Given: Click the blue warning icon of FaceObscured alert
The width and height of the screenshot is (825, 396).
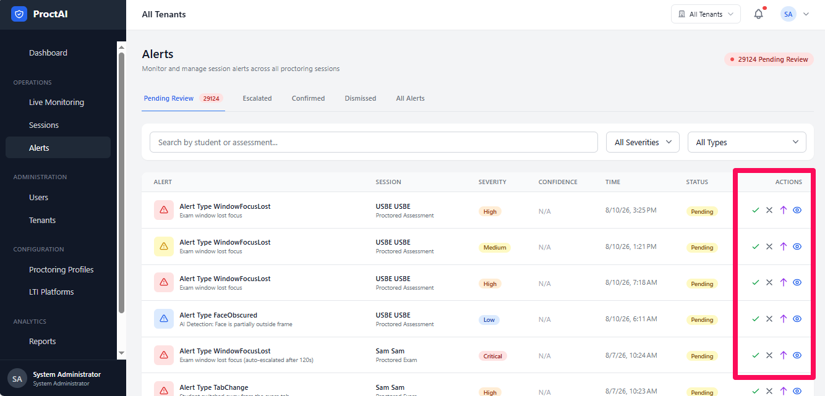Looking at the screenshot, I should pyautogui.click(x=164, y=319).
